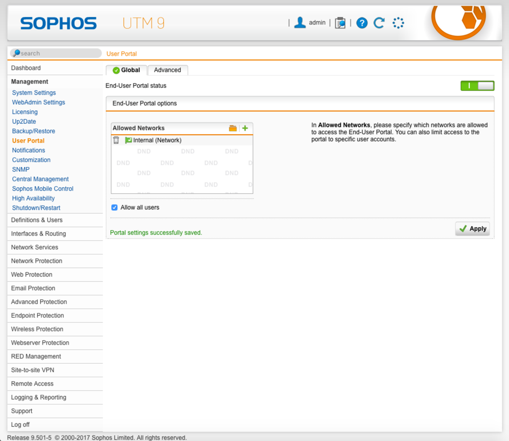509x441 pixels.
Task: Expand the Network Protection menu
Action: (55, 261)
